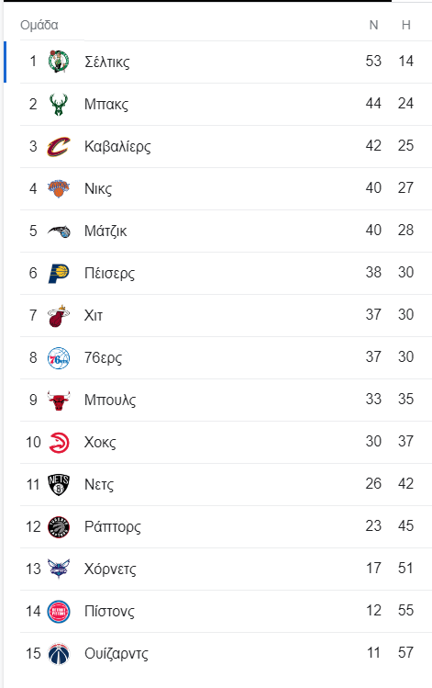Select the Atlanta Hawks red logo
Viewport: 432px width, 688px height.
(x=59, y=442)
